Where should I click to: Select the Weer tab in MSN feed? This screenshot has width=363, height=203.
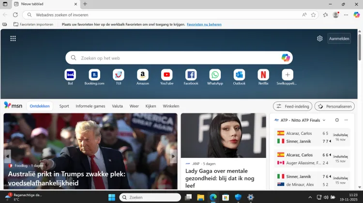(x=134, y=106)
